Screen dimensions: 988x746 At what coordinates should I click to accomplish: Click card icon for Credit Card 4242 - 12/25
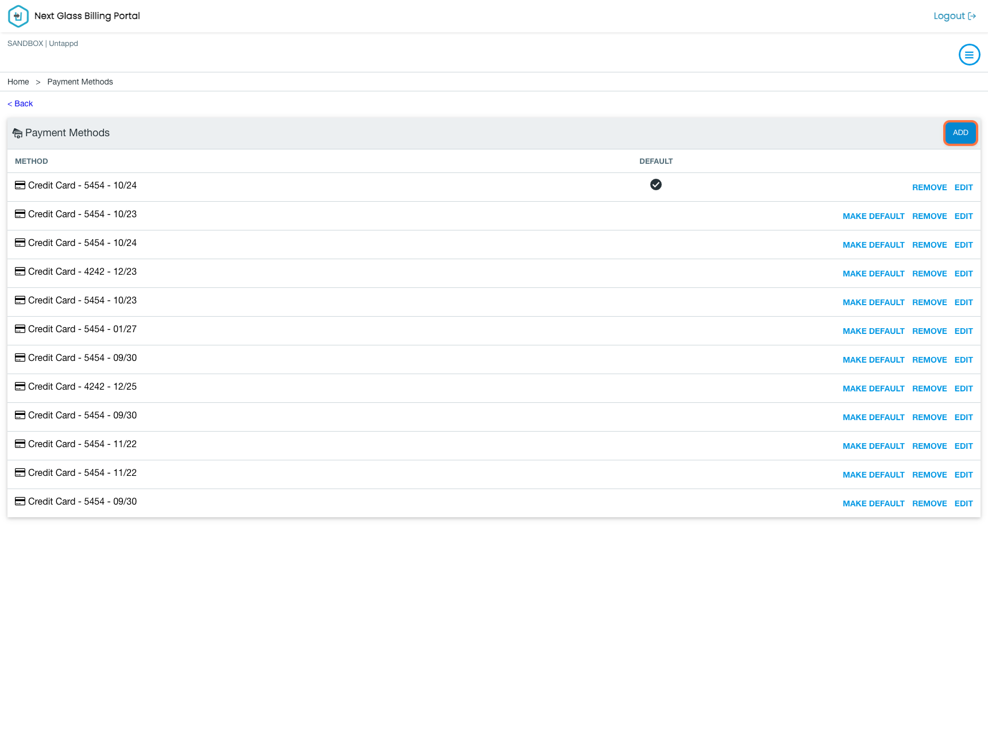coord(20,386)
